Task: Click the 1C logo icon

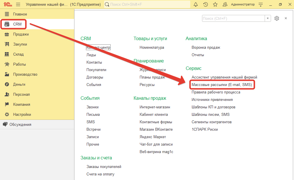Action: tap(7, 4)
